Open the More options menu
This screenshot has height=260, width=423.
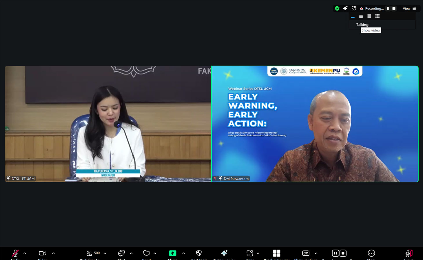pyautogui.click(x=371, y=253)
